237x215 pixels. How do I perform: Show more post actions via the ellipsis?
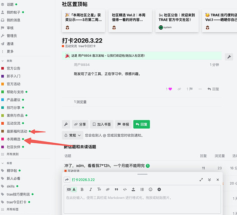click(200, 89)
